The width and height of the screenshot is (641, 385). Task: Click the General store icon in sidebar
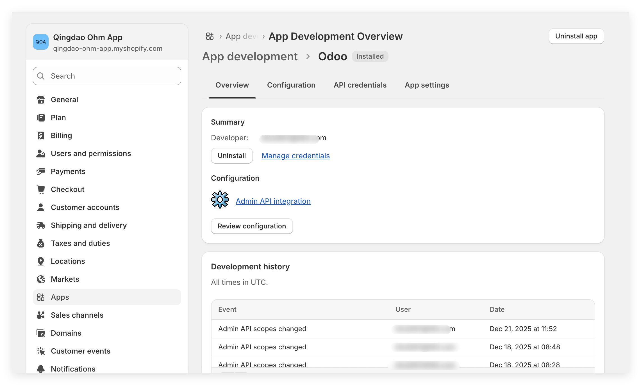pos(41,100)
